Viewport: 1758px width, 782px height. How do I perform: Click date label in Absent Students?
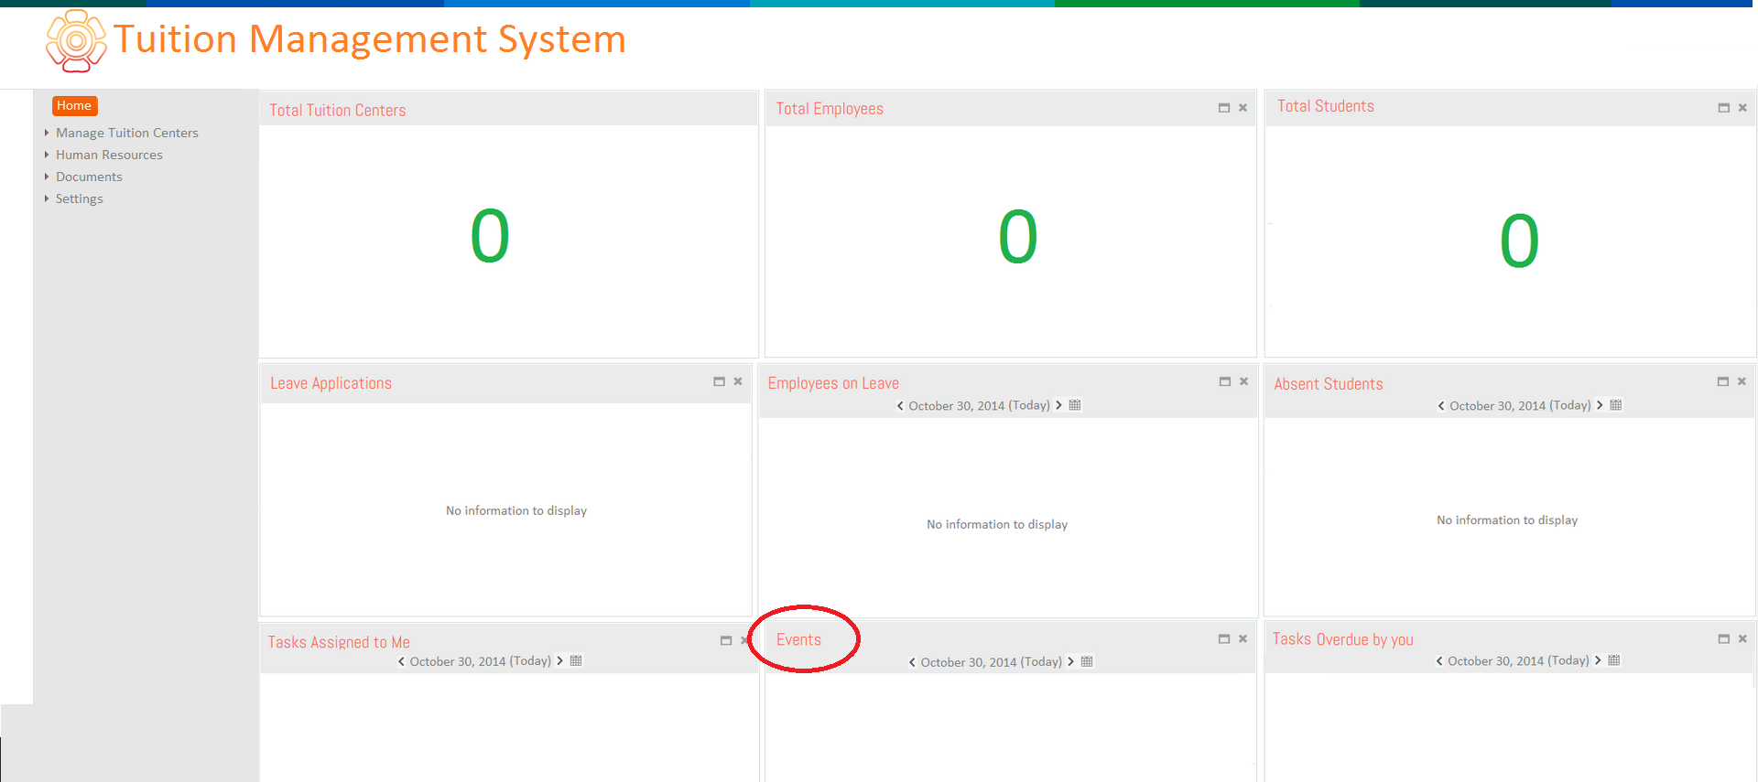[x=1520, y=405]
